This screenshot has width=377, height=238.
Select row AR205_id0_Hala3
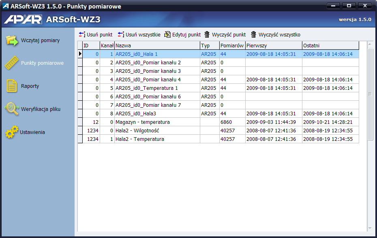[x=218, y=113]
